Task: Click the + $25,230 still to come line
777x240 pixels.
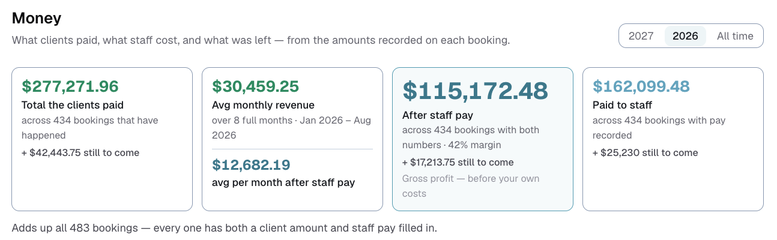Action: coord(645,153)
